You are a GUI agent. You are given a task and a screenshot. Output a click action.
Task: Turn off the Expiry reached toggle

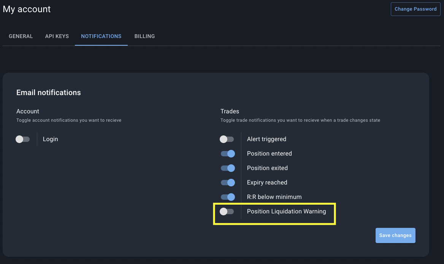coord(228,183)
